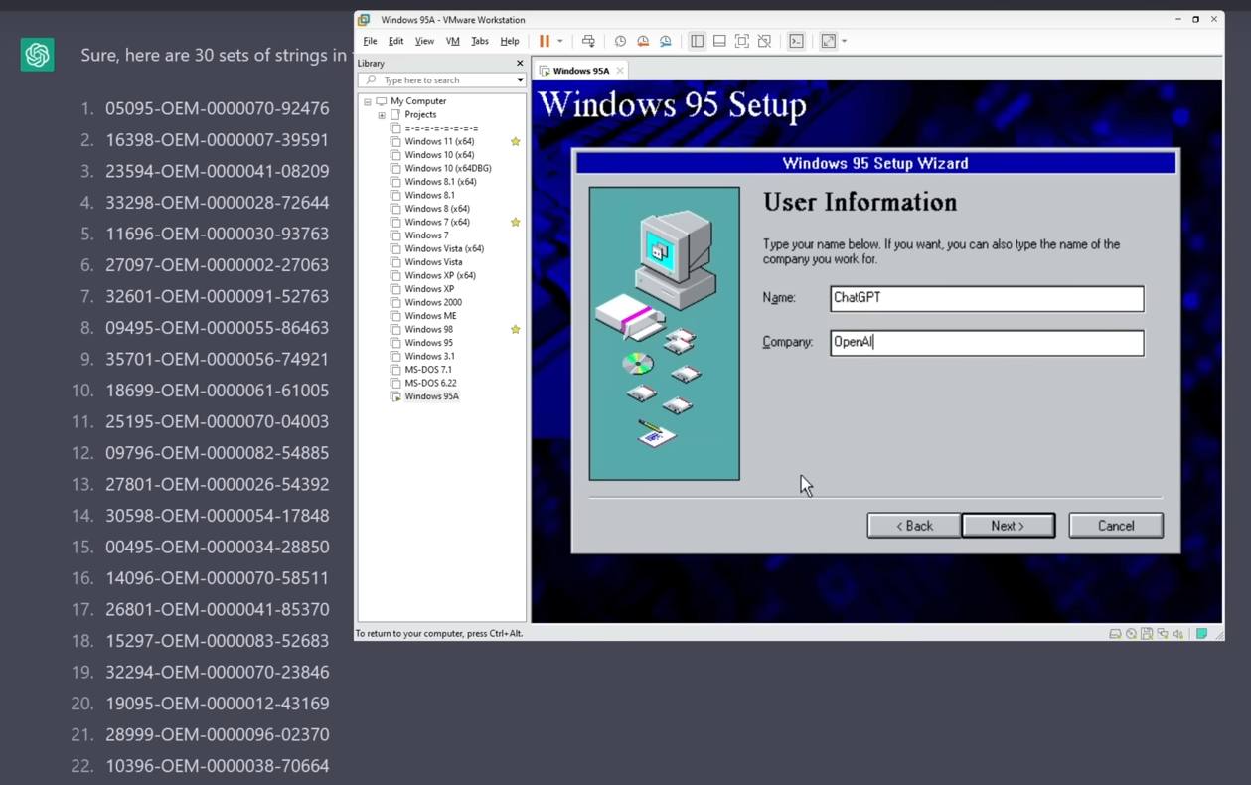Open the View menu

coord(424,41)
